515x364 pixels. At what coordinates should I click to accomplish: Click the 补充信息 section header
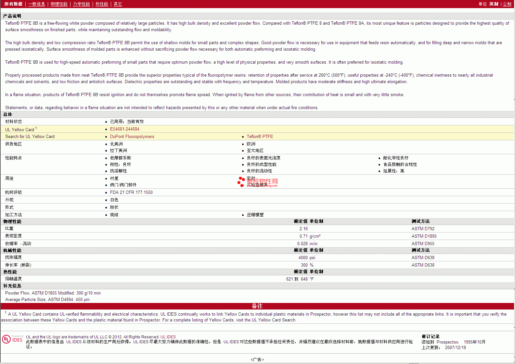12,286
